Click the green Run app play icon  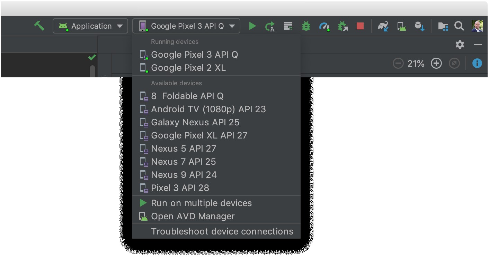[252, 26]
